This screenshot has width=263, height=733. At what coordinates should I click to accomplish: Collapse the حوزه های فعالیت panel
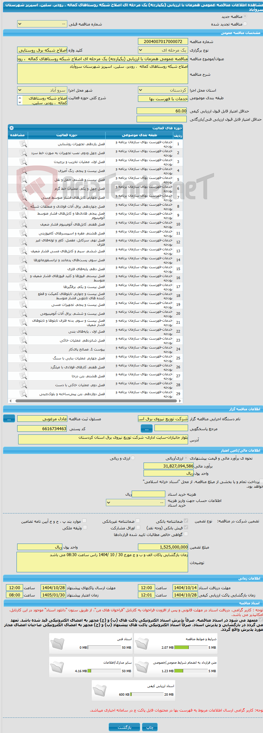(x=12, y=128)
